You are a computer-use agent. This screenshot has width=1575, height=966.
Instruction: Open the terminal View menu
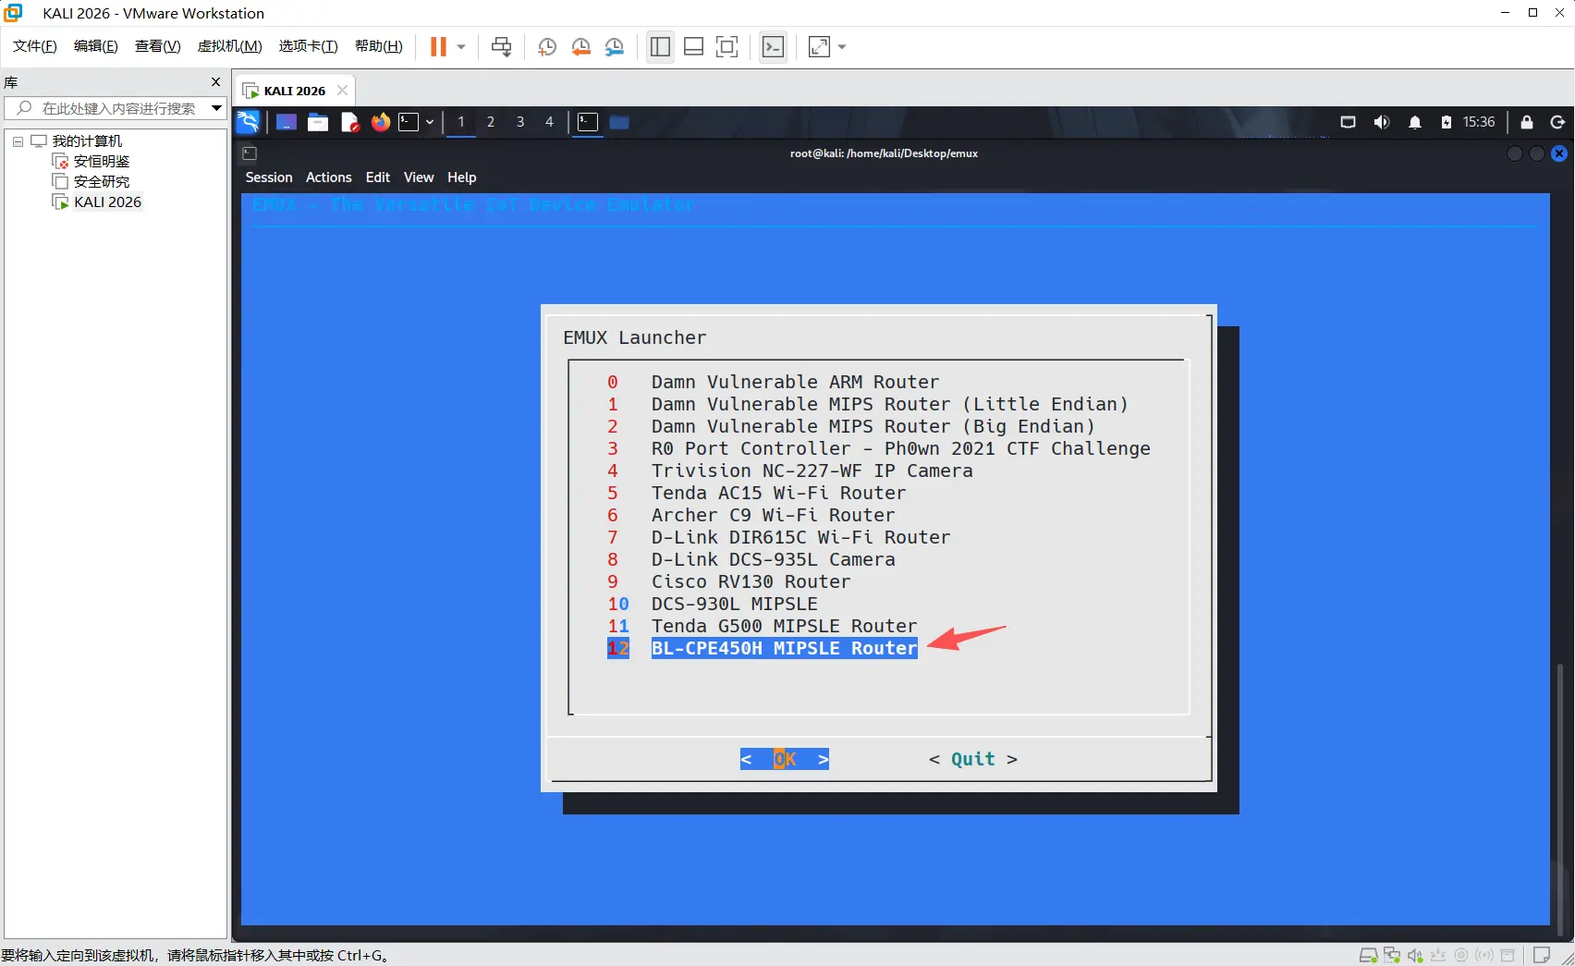[419, 177]
